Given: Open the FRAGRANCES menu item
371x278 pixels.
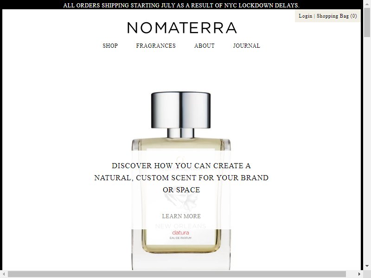Looking at the screenshot, I should point(156,45).
